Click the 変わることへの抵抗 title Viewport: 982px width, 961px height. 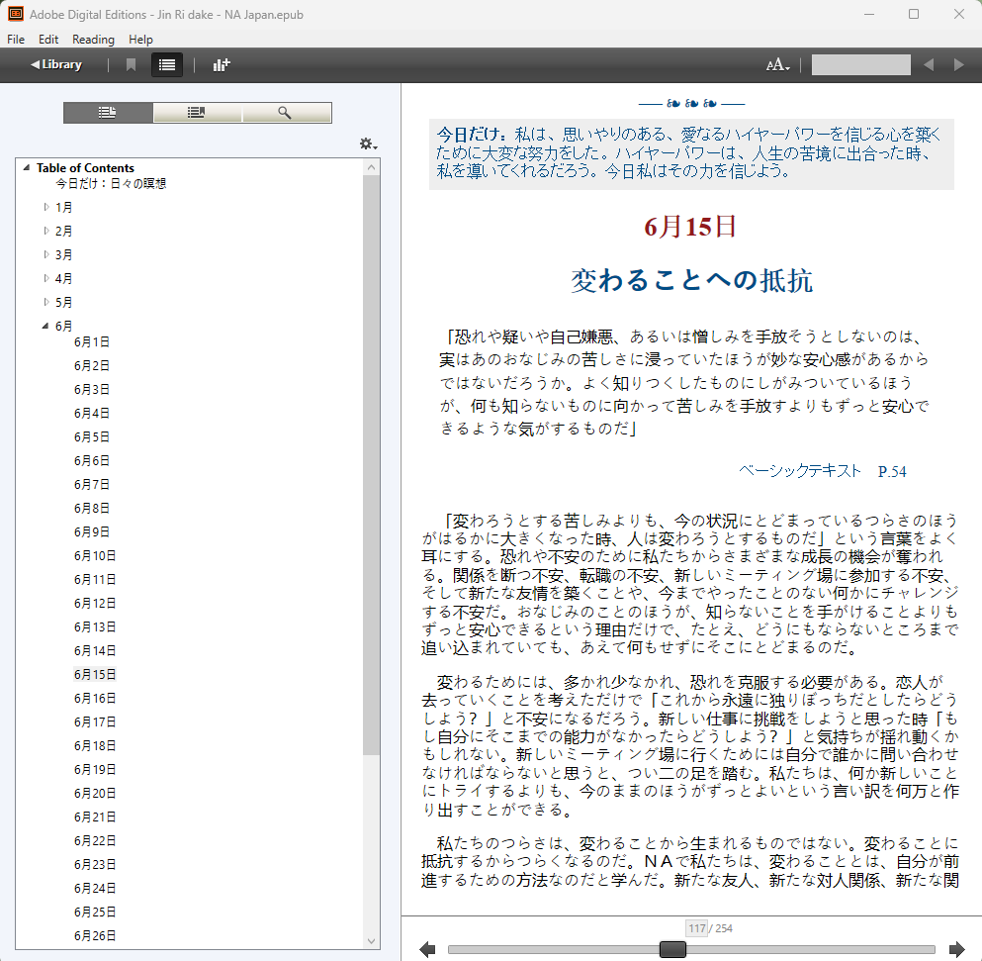tap(691, 281)
